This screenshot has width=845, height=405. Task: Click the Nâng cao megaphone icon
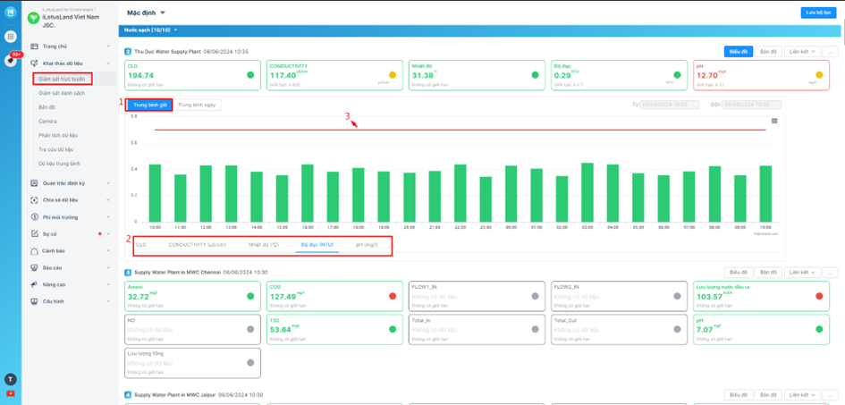coord(35,284)
